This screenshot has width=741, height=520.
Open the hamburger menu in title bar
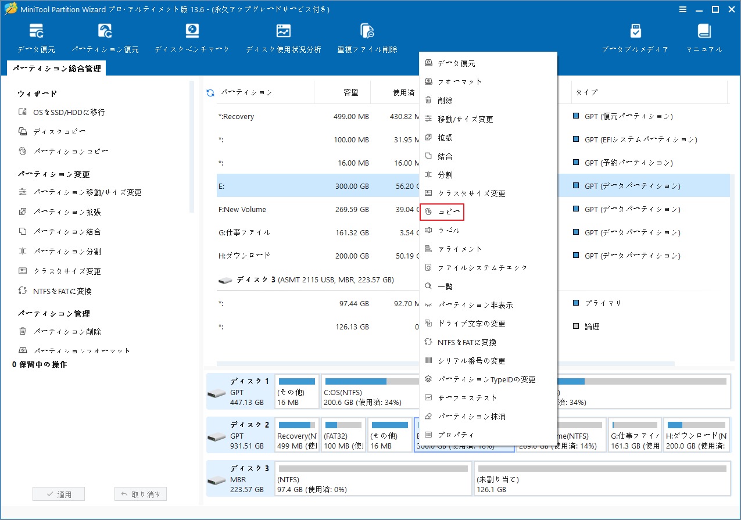point(682,9)
